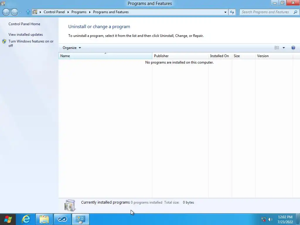Open the Start button on taskbar
300x225 pixels.
[x=8, y=219]
